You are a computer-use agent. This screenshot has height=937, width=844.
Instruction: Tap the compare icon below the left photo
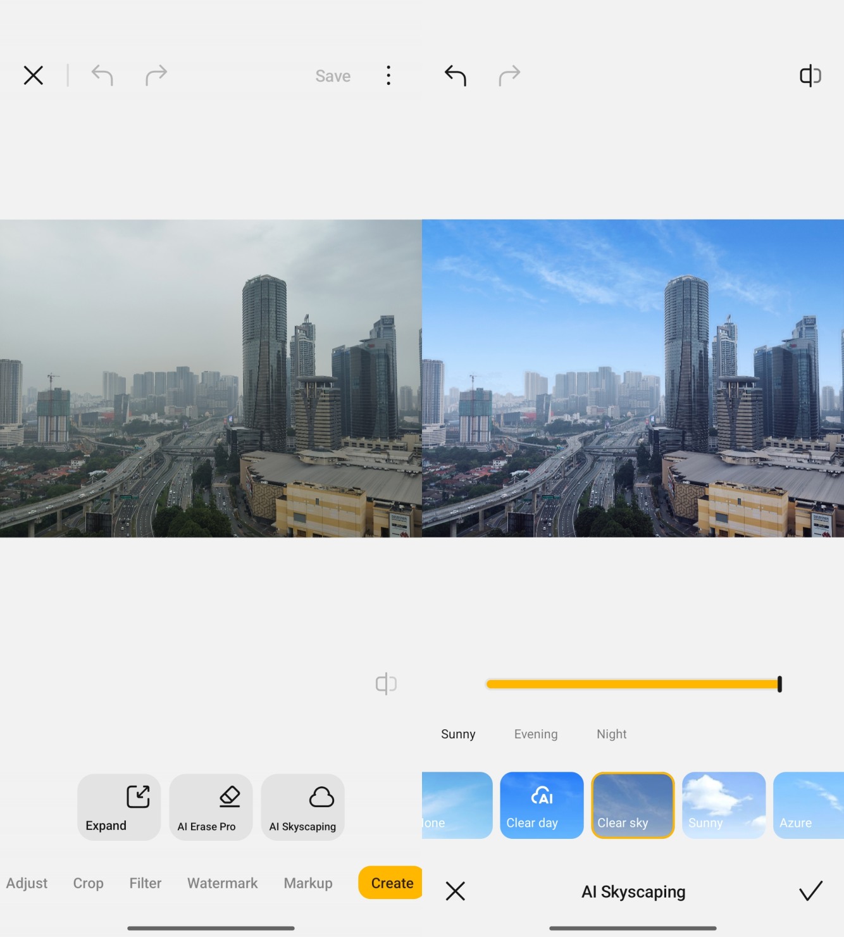(x=386, y=684)
